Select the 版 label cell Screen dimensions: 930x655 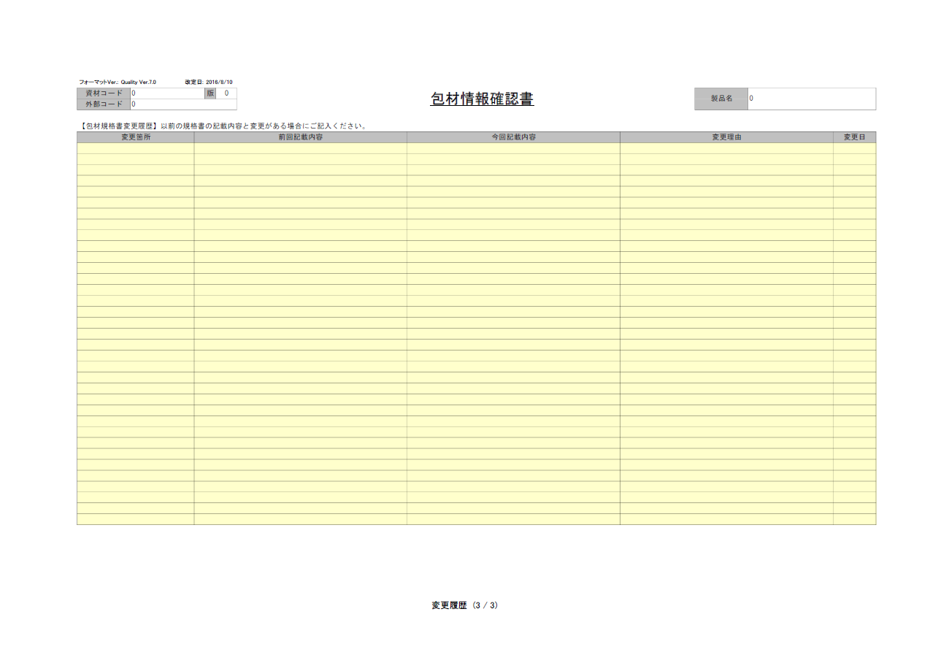coord(210,93)
